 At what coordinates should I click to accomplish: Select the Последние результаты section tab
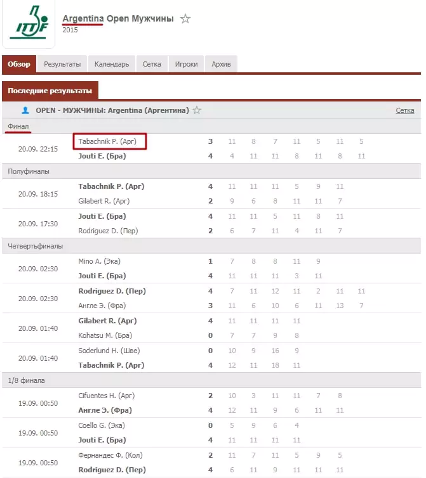[50, 91]
